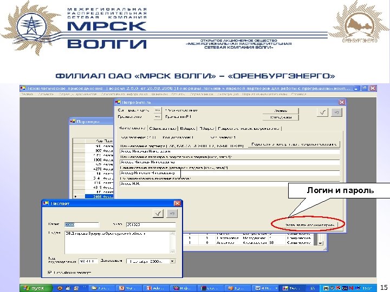
Task: Click the first taskbar button with folder icon
Action: [x=101, y=288]
